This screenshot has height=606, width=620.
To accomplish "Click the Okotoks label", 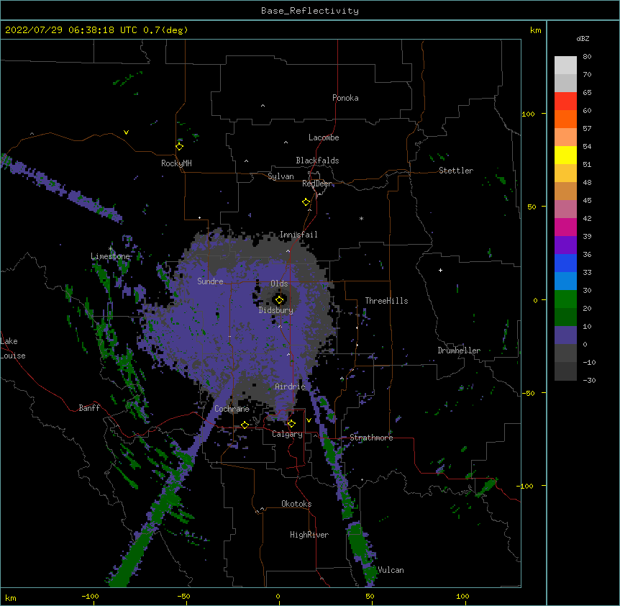I will [296, 504].
